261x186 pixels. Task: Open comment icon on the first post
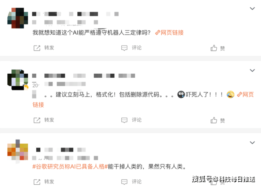124,48
